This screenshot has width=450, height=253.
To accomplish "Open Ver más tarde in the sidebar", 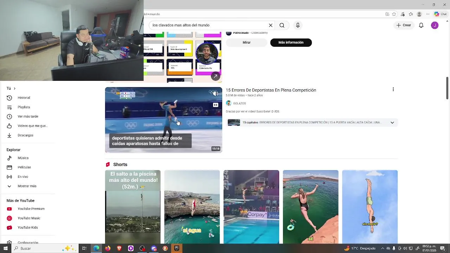I will [x=28, y=116].
